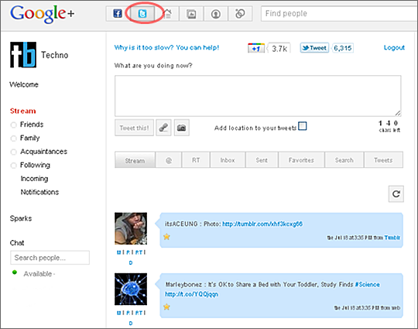Click the Search people chat field
Image resolution: width=418 pixels, height=329 pixels.
pyautogui.click(x=50, y=258)
